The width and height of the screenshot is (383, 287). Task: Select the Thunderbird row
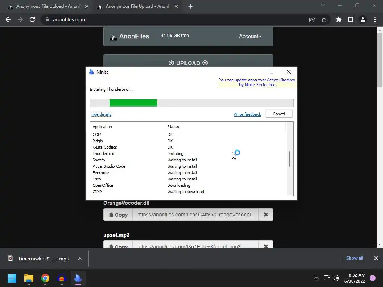(188, 154)
